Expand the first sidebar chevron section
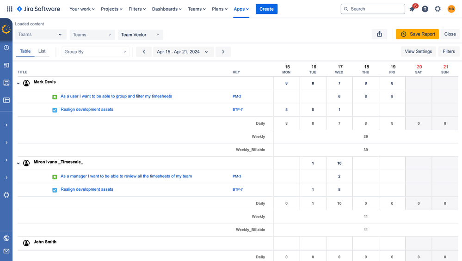The image size is (462, 261). [x=6, y=125]
